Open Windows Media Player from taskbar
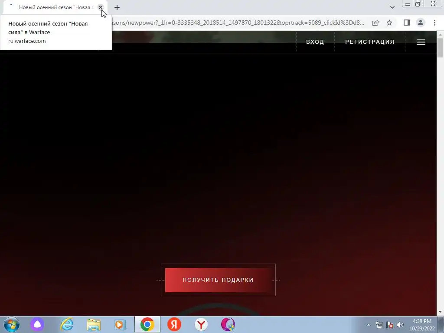This screenshot has width=444, height=333. (120, 324)
